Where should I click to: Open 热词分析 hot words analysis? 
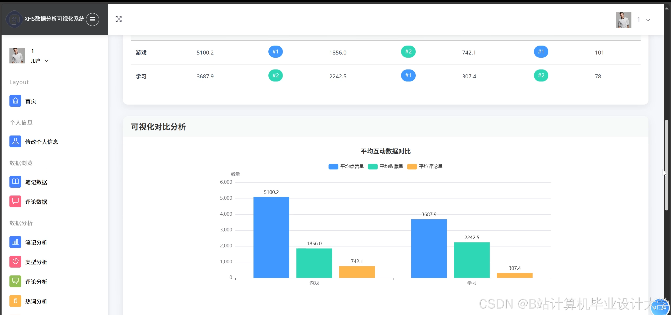[36, 301]
